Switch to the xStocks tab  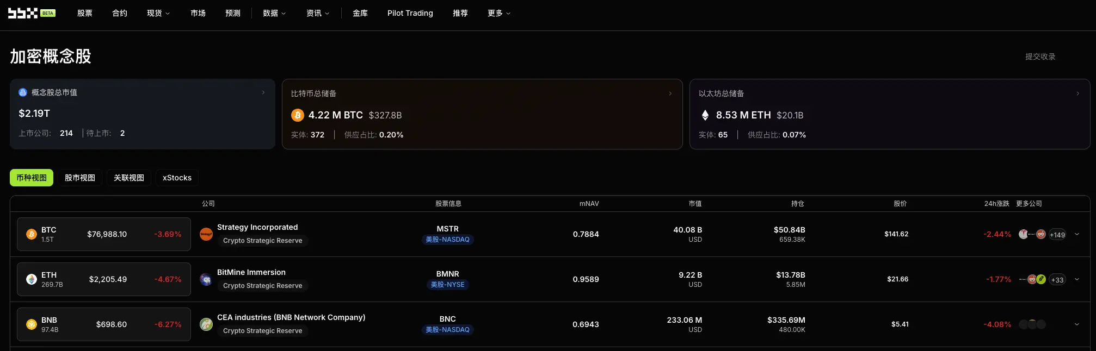pyautogui.click(x=177, y=178)
